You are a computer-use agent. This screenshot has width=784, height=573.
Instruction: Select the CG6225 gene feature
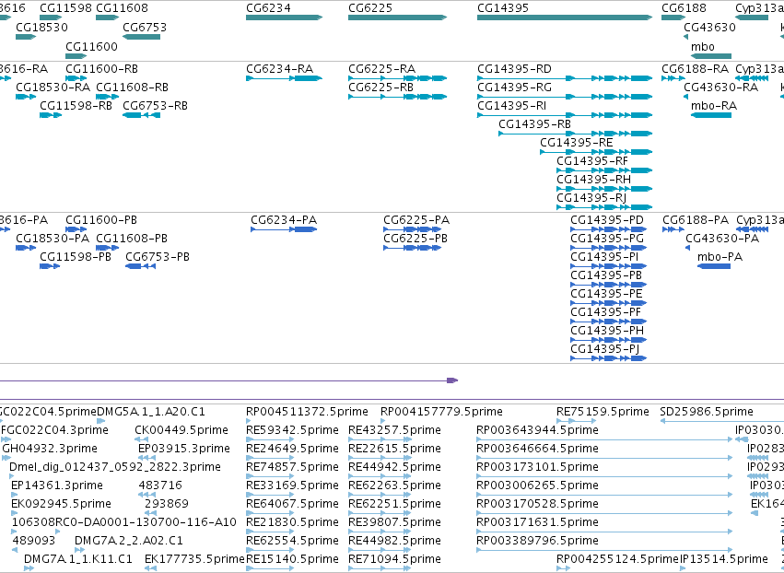[x=397, y=18]
